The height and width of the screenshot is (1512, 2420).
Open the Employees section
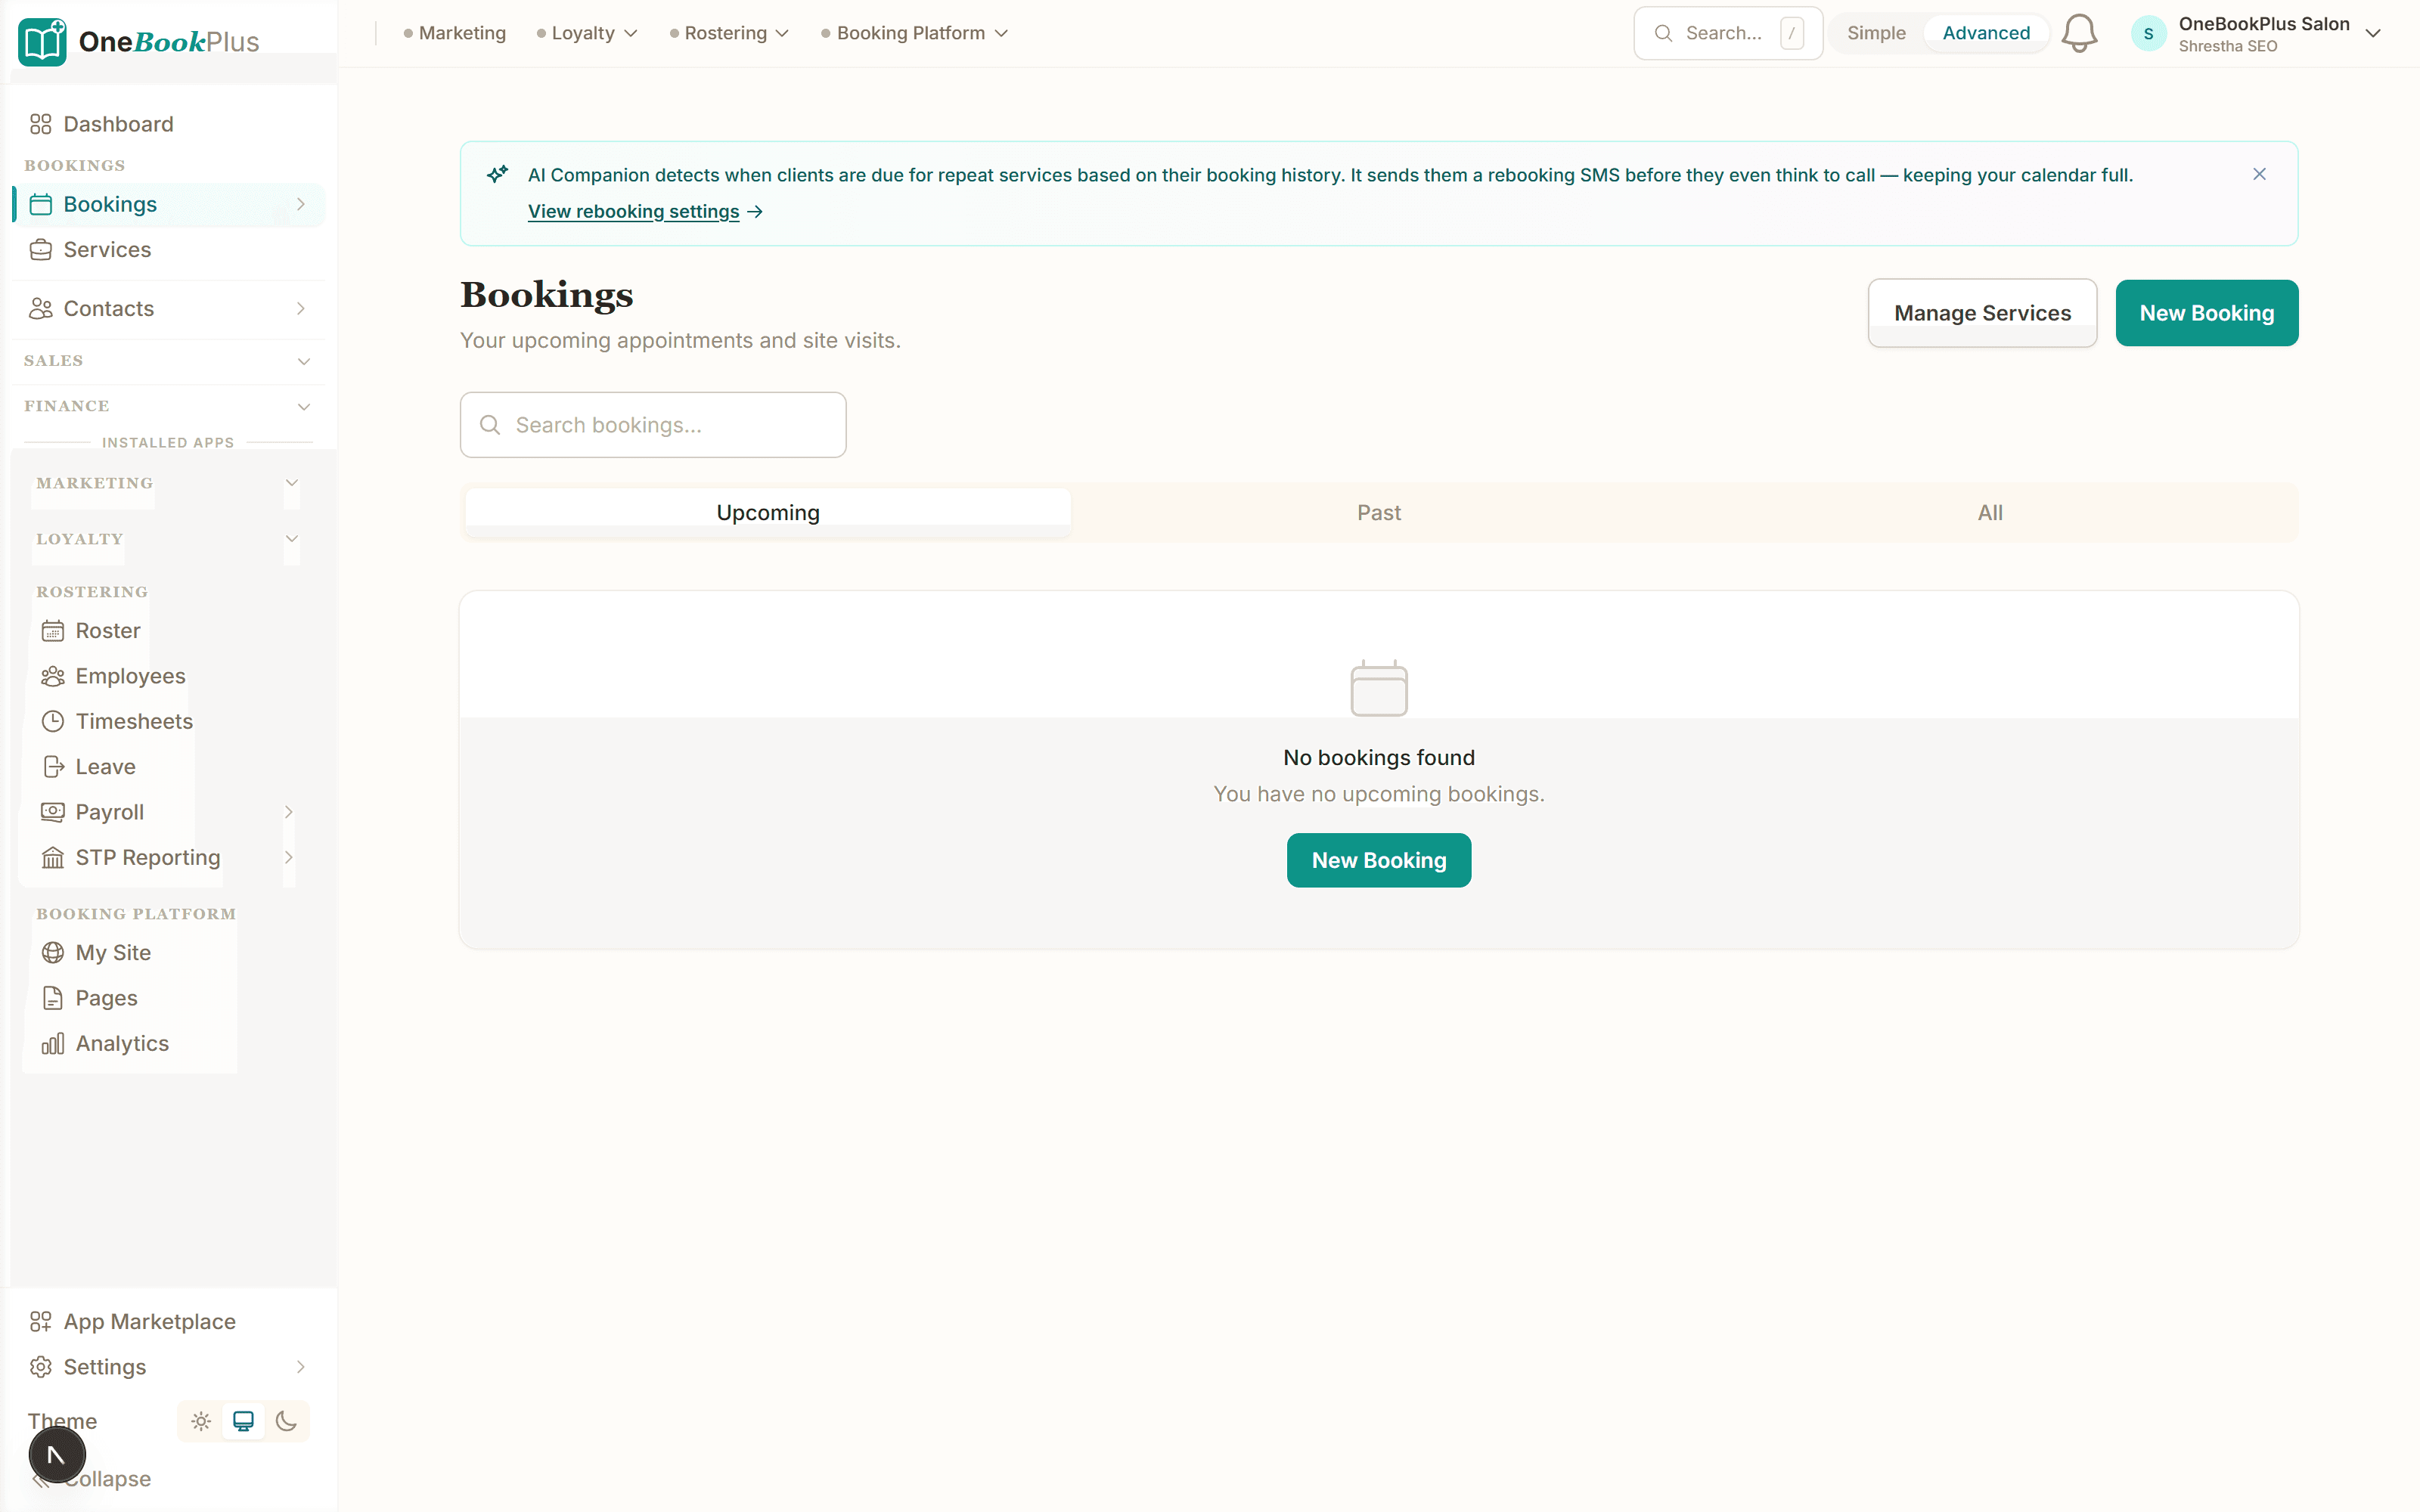(129, 676)
